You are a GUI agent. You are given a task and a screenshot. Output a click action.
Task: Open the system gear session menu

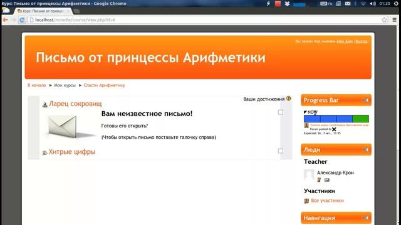pyautogui.click(x=396, y=4)
